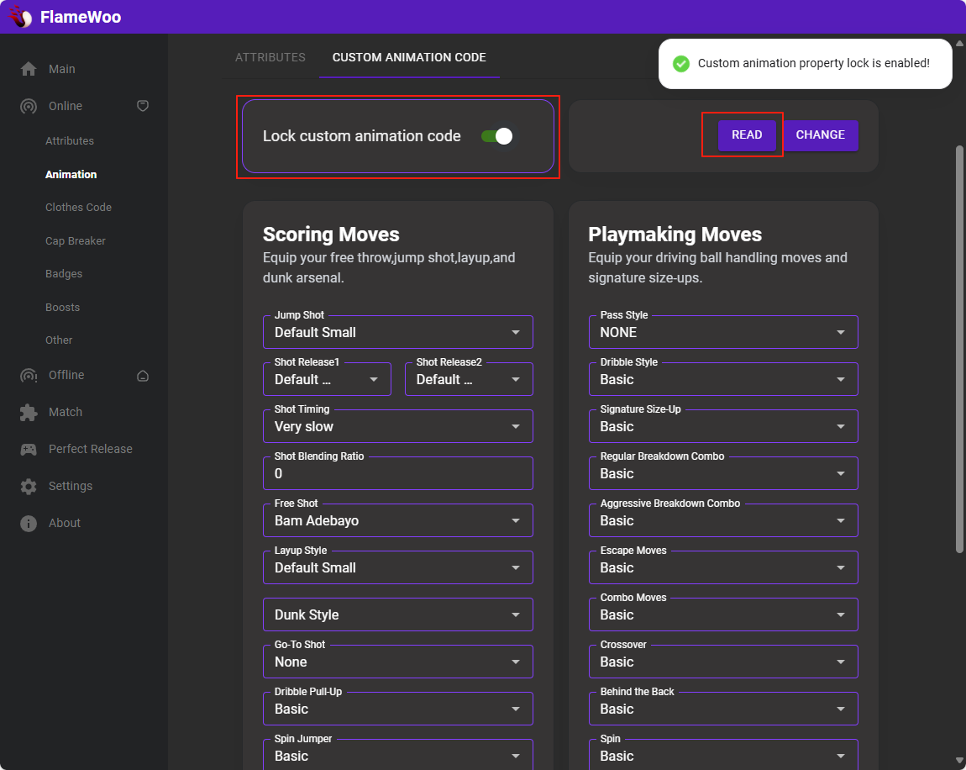
Task: Expand the Escape Moves dropdown
Action: click(723, 567)
